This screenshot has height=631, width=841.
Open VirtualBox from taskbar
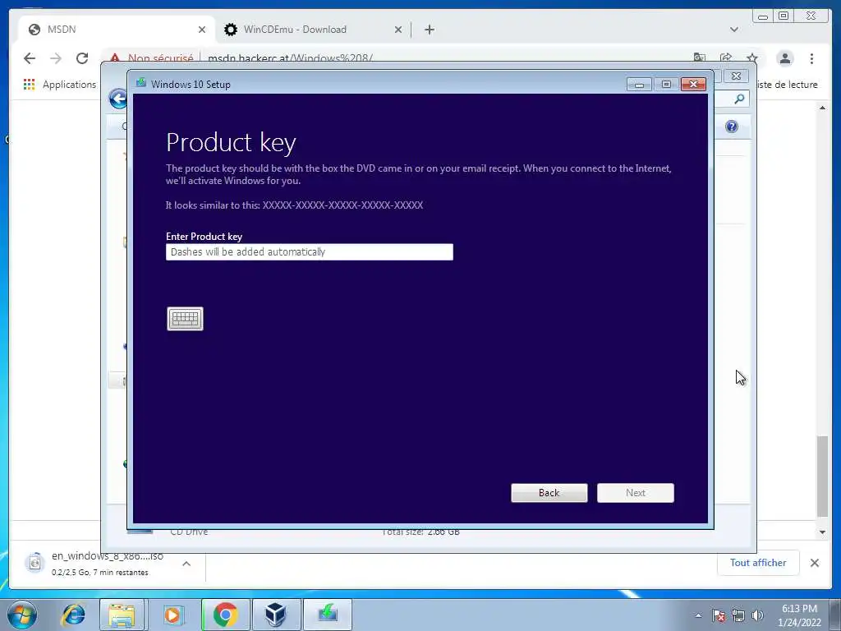point(276,615)
